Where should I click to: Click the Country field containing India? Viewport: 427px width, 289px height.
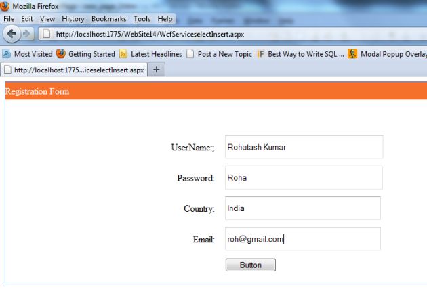(302, 208)
